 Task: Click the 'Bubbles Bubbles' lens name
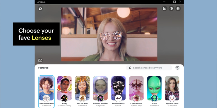coord(100,103)
